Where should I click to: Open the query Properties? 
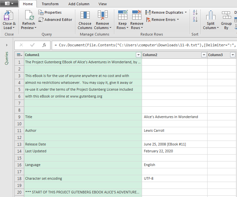pyautogui.click(x=50, y=12)
